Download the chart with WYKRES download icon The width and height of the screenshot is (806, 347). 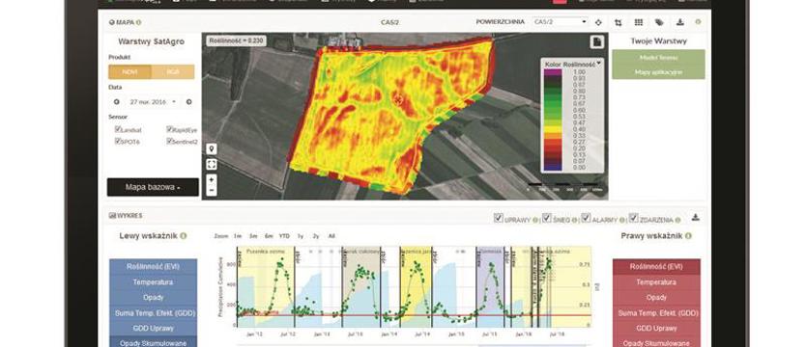tap(696, 217)
